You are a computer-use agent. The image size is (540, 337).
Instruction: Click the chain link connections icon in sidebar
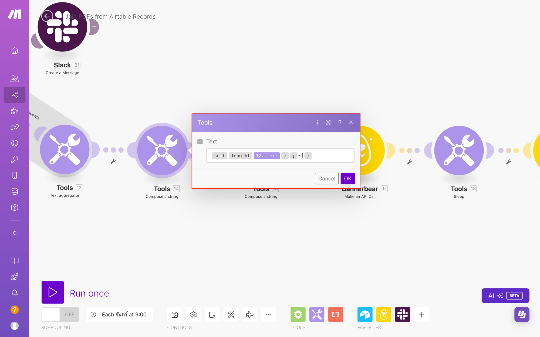(14, 127)
